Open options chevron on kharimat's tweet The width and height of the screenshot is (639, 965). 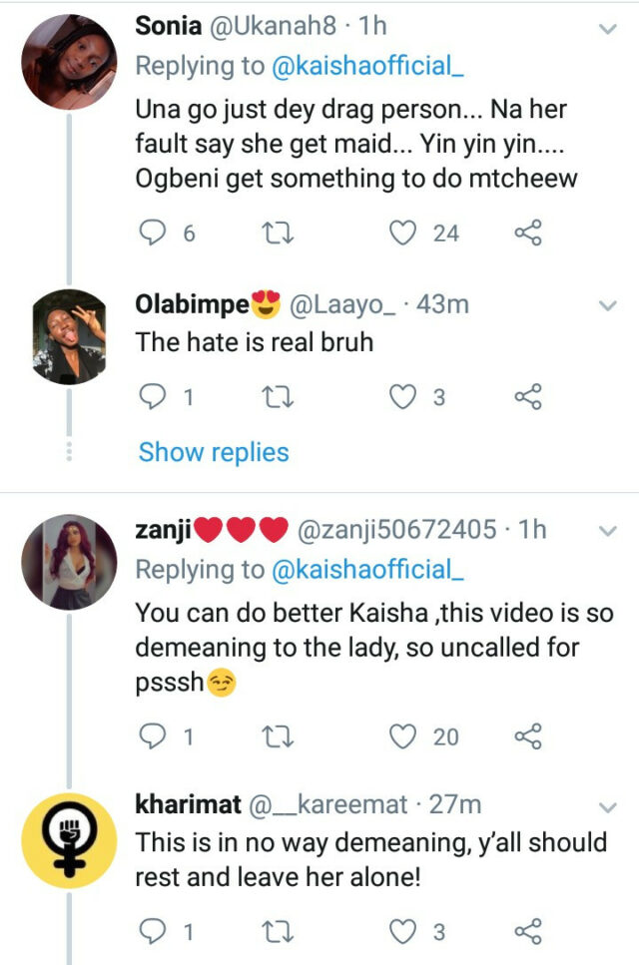click(x=606, y=805)
